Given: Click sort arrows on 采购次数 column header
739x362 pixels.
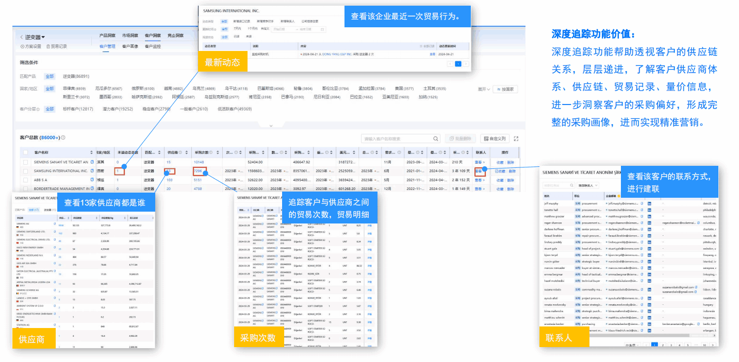Looking at the screenshot, I should pyautogui.click(x=218, y=152).
